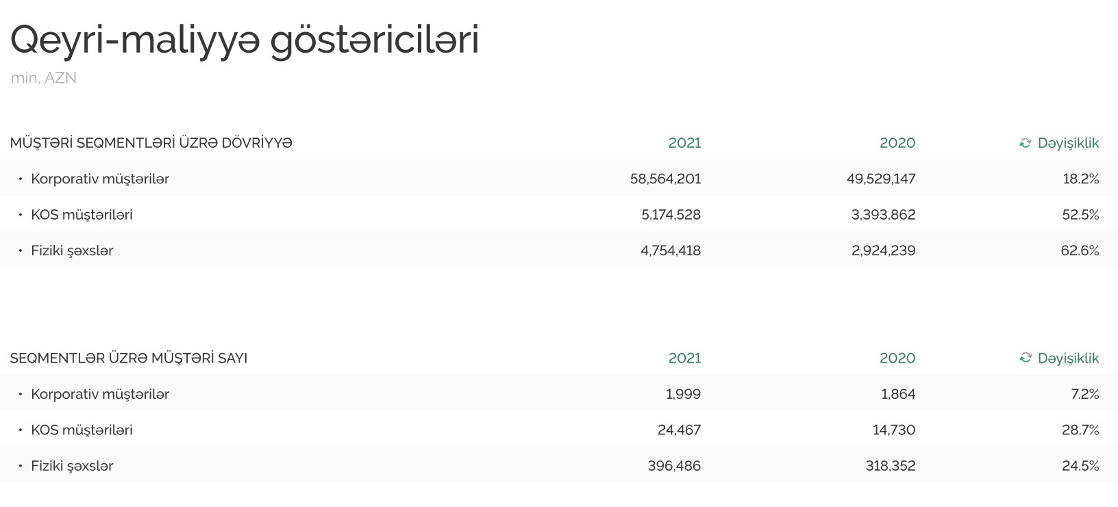Click the SEQMENTLƏR ÜZRƏ MÜŞTƏRİ SAYI heading
The image size is (1118, 507).
(129, 358)
